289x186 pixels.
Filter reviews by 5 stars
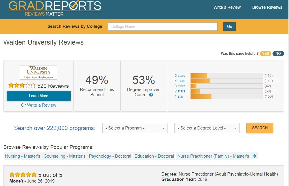(180, 75)
